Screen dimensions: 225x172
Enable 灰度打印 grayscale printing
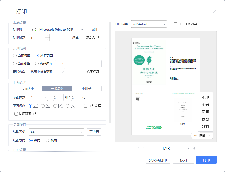coord(83,37)
